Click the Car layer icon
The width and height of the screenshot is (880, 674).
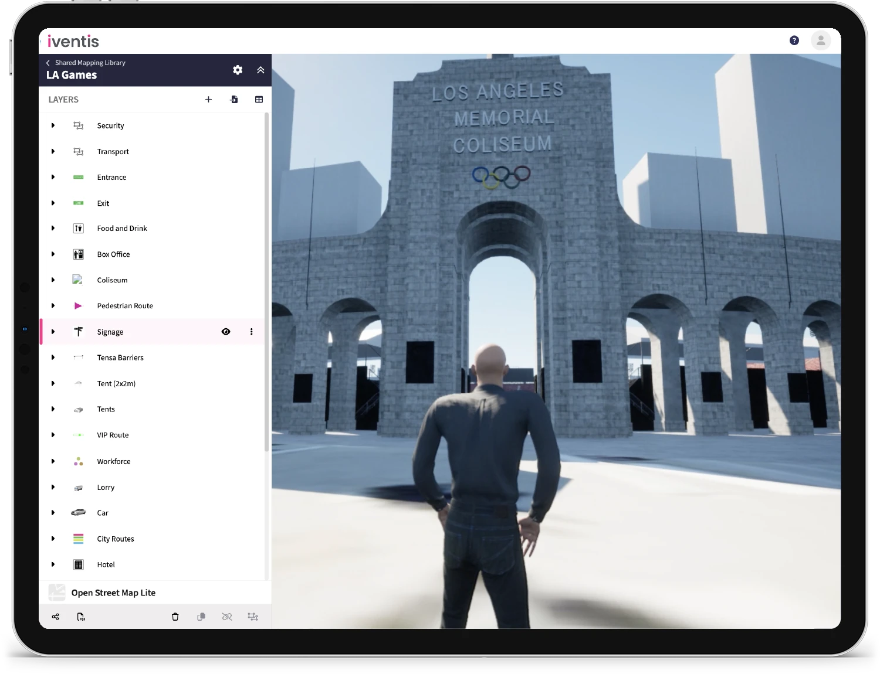[78, 513]
